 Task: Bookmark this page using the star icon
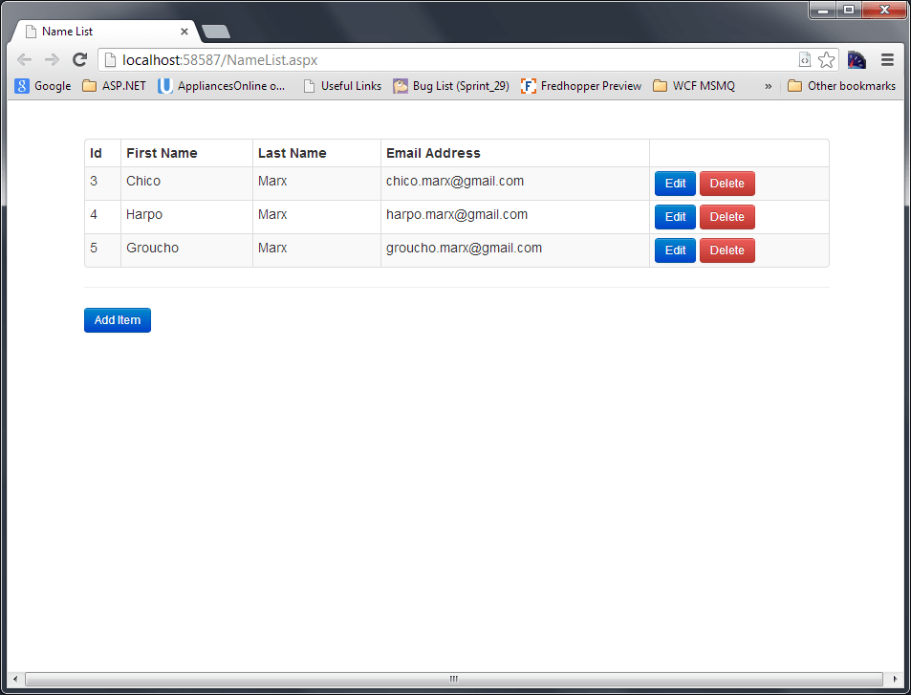pyautogui.click(x=826, y=59)
